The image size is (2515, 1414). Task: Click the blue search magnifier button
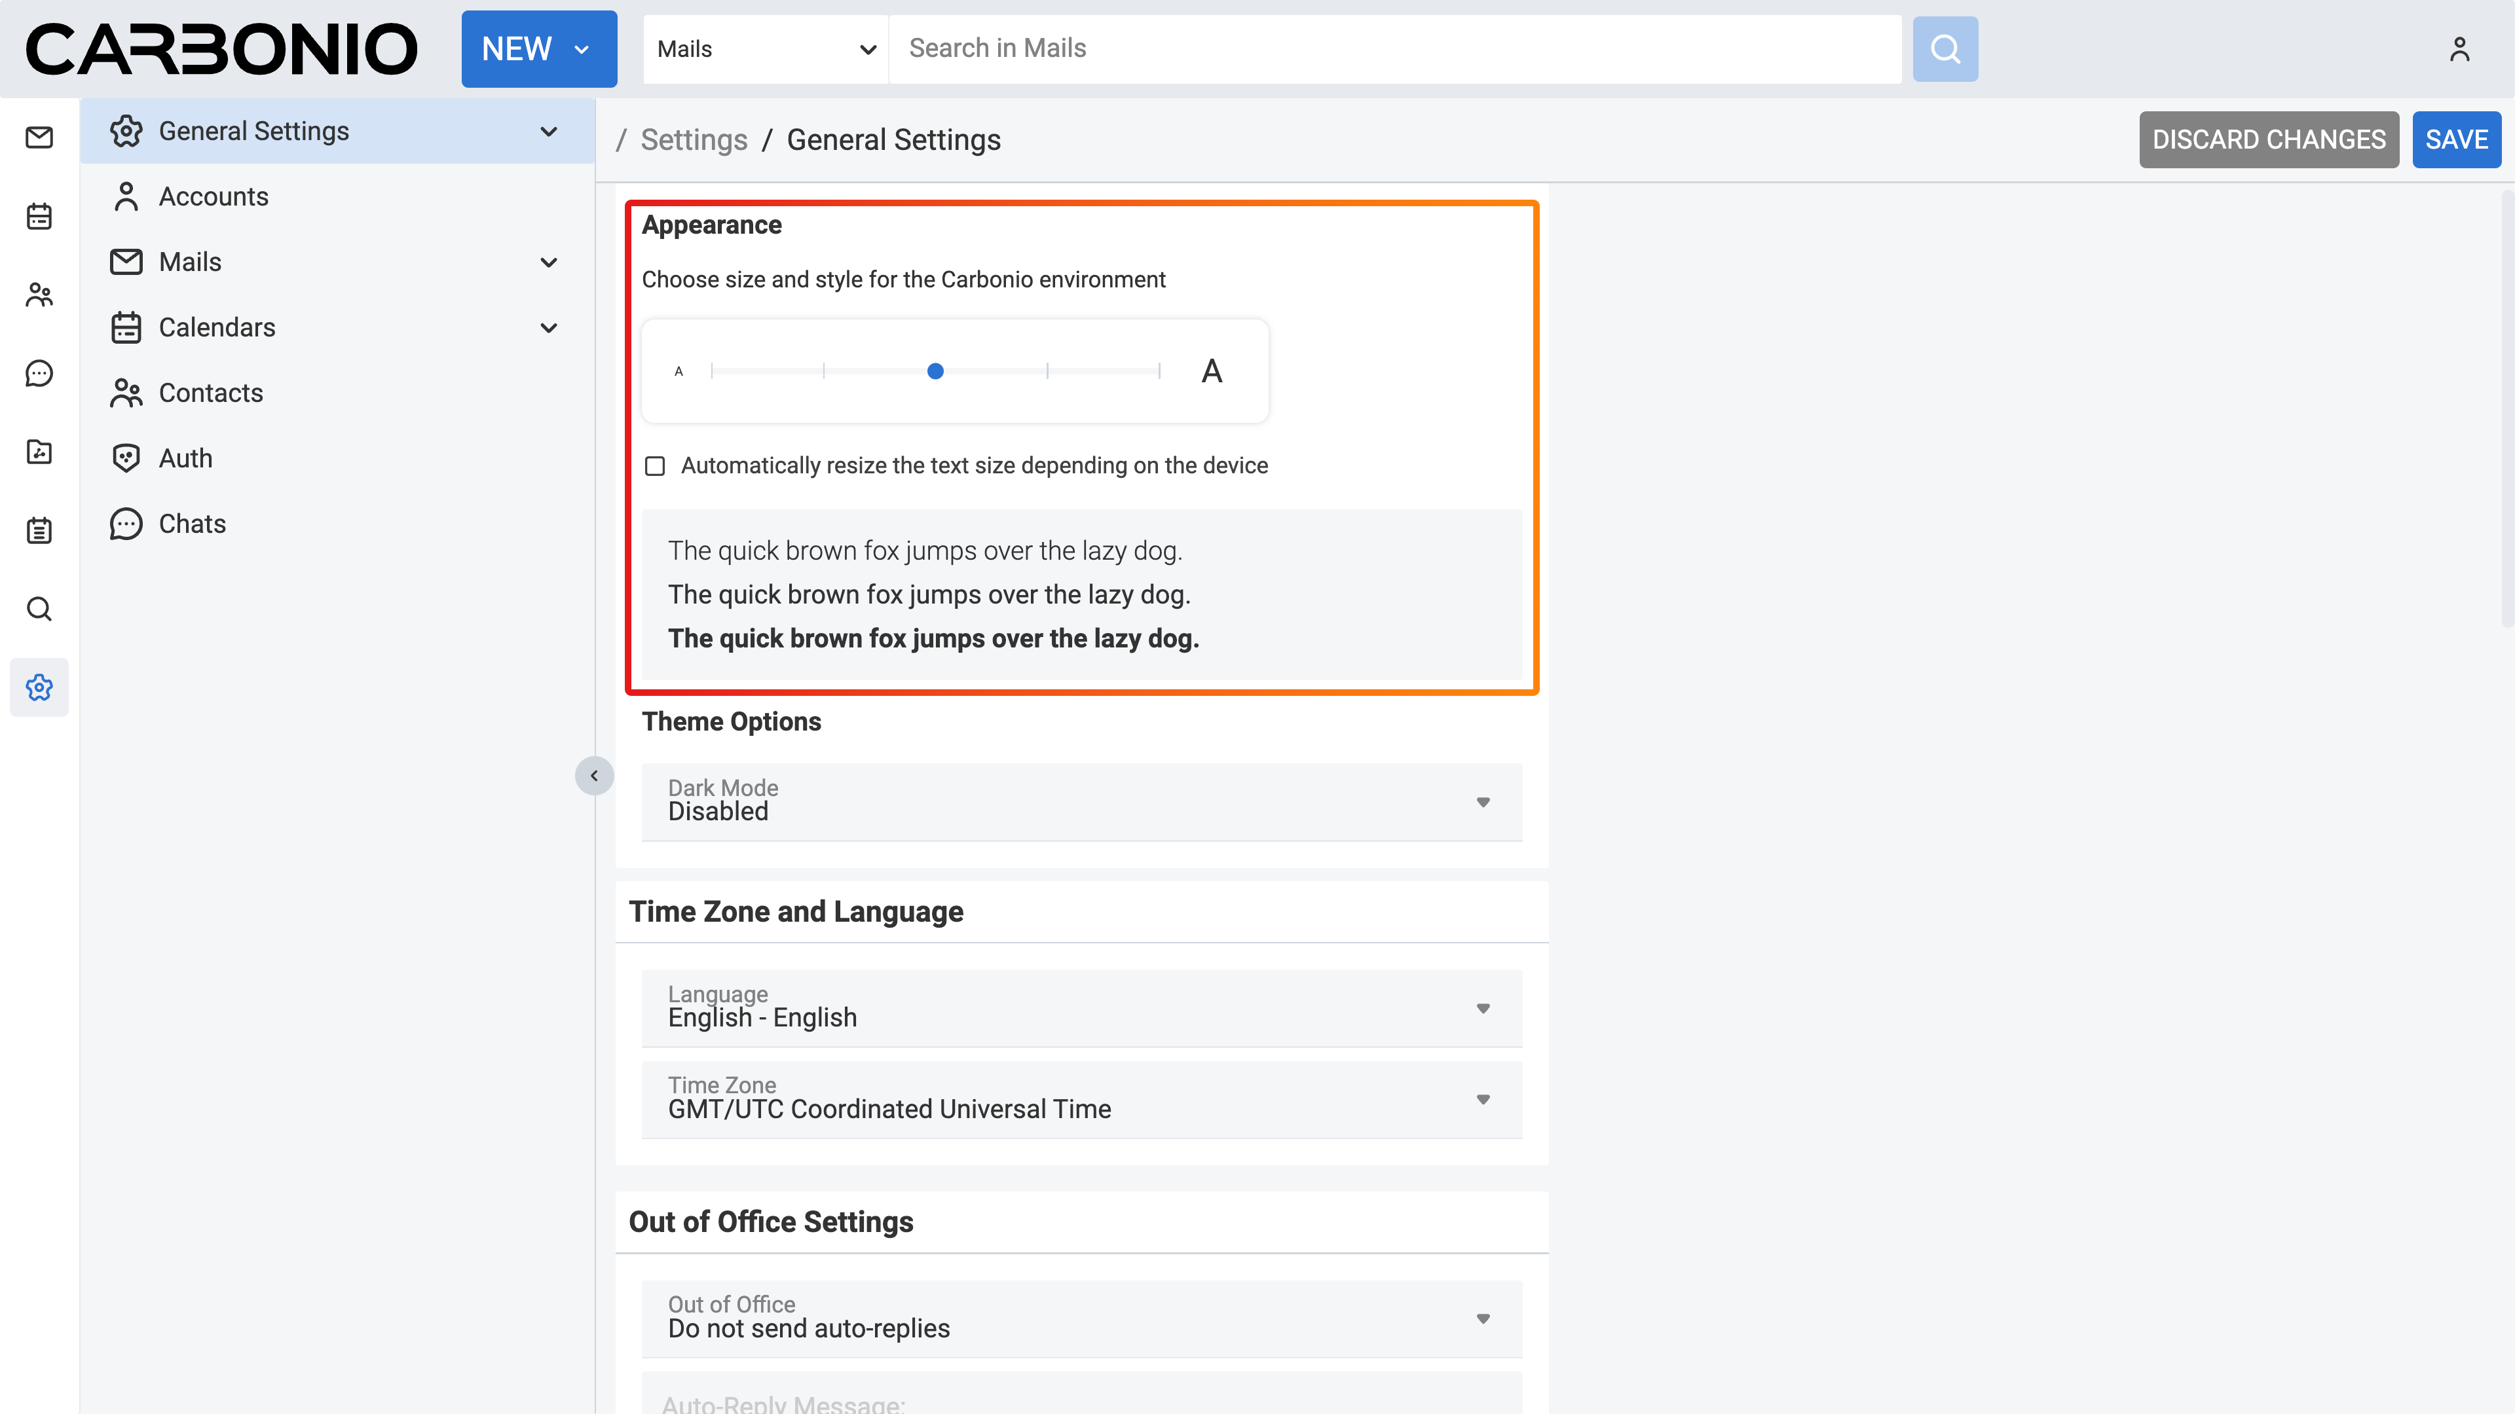point(1945,49)
